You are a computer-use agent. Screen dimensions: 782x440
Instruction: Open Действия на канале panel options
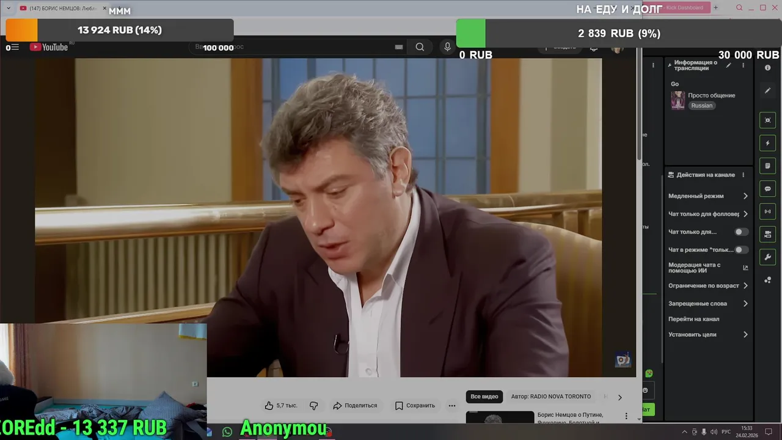pos(743,175)
